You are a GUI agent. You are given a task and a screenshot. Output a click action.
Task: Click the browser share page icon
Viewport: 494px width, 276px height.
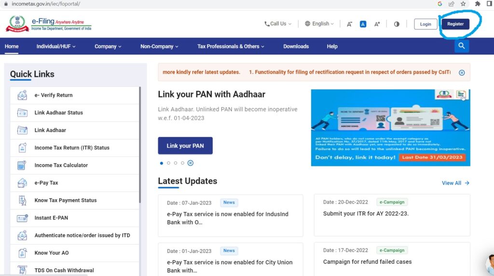point(452,4)
